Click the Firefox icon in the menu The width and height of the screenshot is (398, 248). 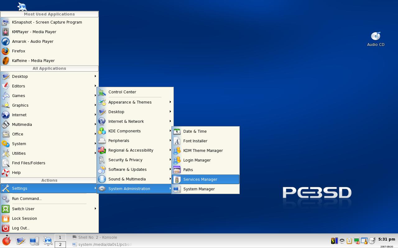click(x=6, y=51)
